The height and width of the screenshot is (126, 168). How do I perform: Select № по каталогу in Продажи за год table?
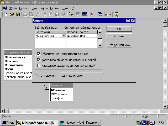pyautogui.click(x=15, y=57)
